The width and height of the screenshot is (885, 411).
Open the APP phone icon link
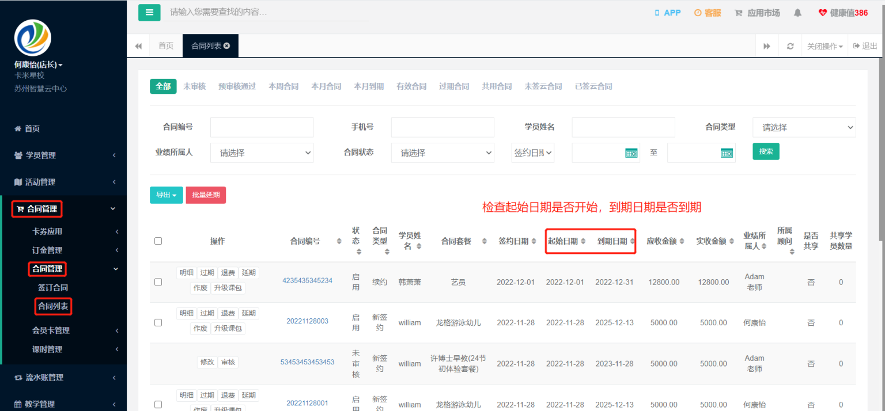tap(667, 13)
